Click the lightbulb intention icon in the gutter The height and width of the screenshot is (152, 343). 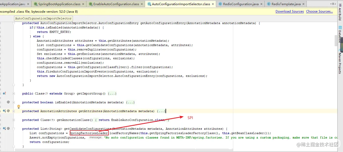click(19, 107)
